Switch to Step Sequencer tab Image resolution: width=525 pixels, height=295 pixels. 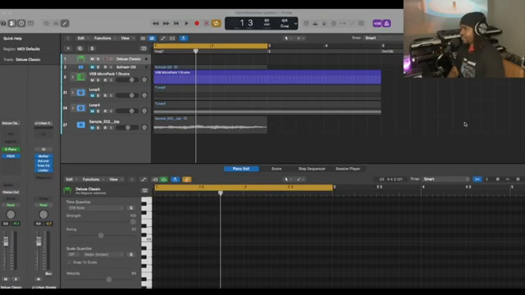[x=312, y=169]
